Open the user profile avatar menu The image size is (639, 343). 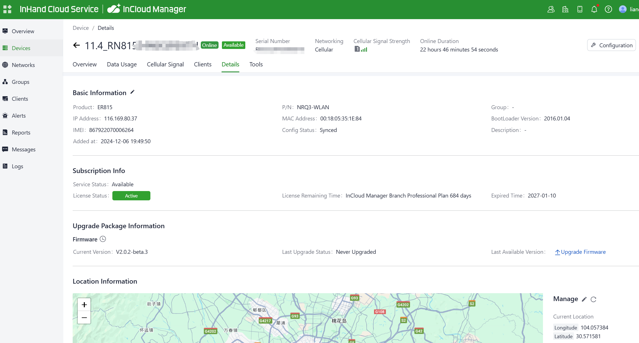click(623, 9)
